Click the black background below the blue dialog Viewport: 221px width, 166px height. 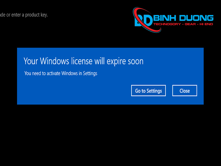pos(110,134)
